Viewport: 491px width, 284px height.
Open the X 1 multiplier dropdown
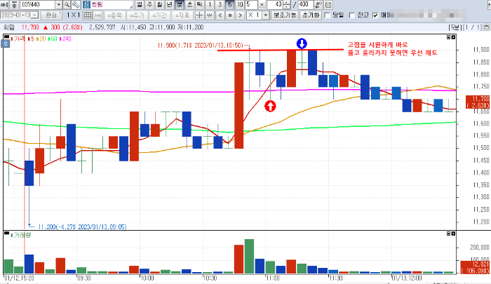266,15
